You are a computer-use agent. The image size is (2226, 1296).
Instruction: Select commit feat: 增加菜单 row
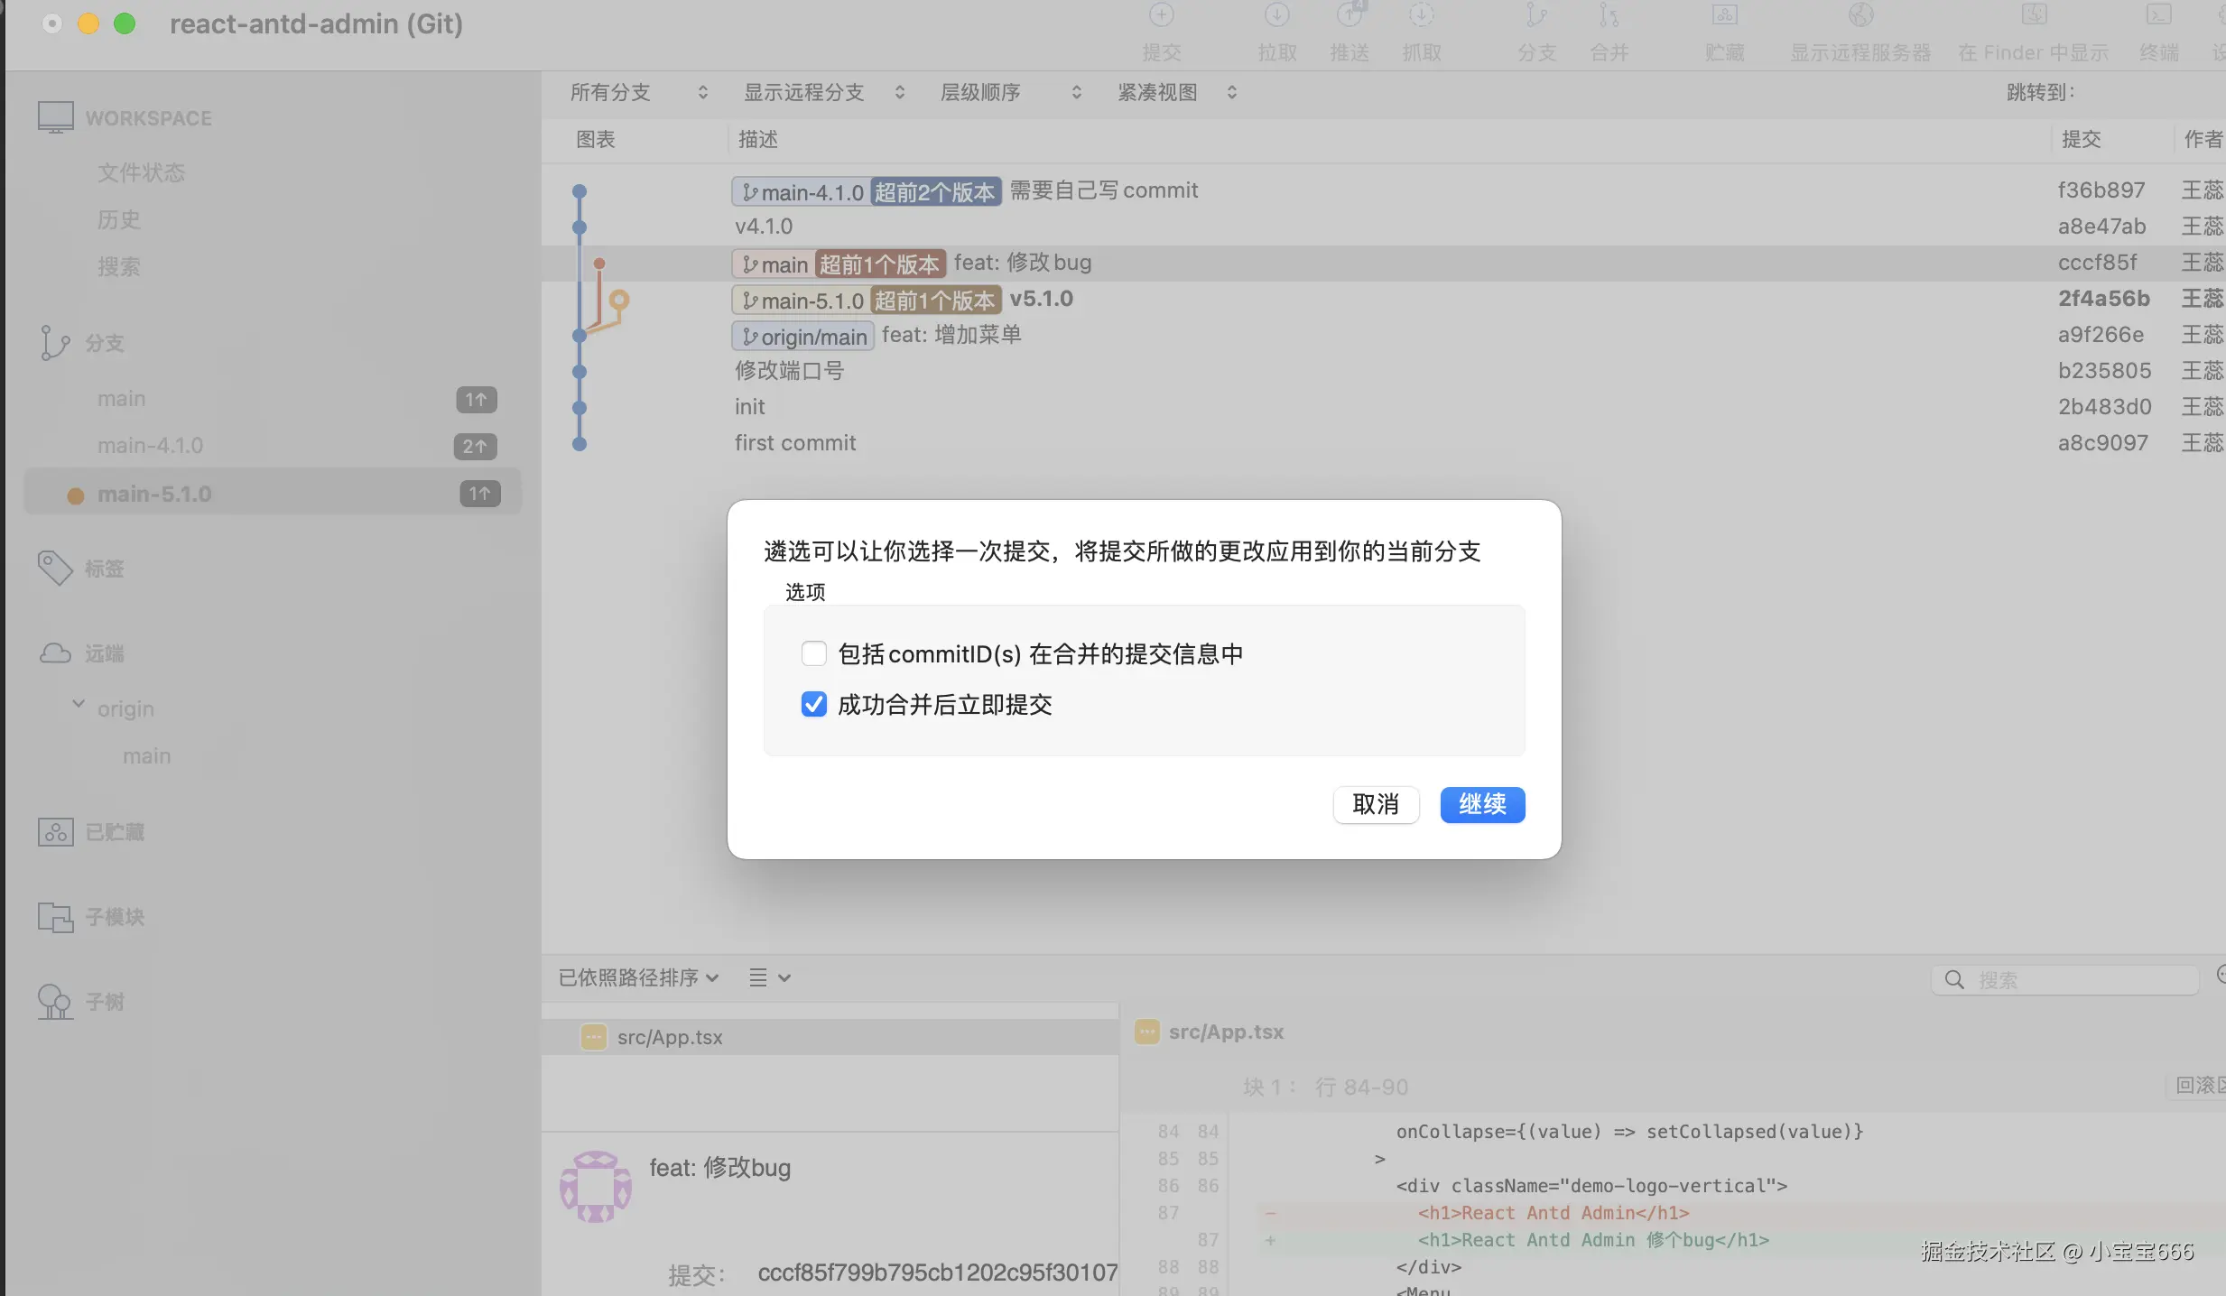(1383, 335)
